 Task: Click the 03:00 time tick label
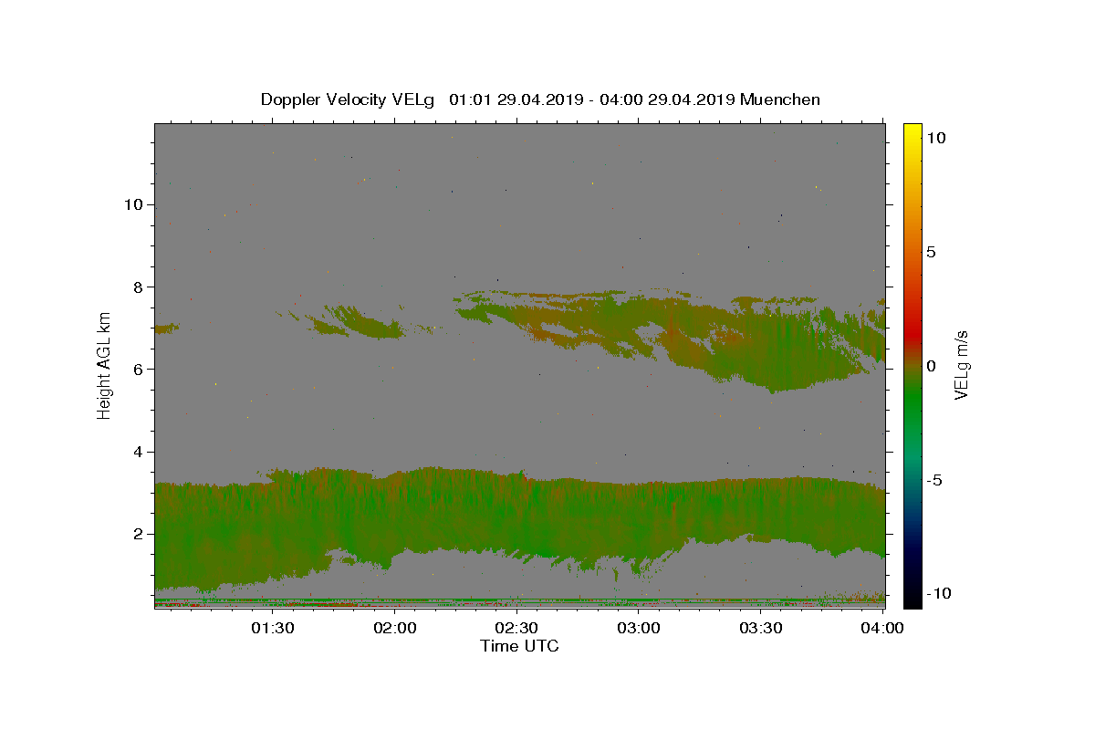(639, 628)
